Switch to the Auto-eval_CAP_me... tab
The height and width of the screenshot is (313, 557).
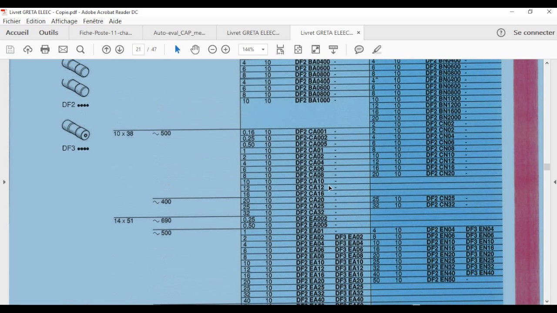tap(179, 33)
